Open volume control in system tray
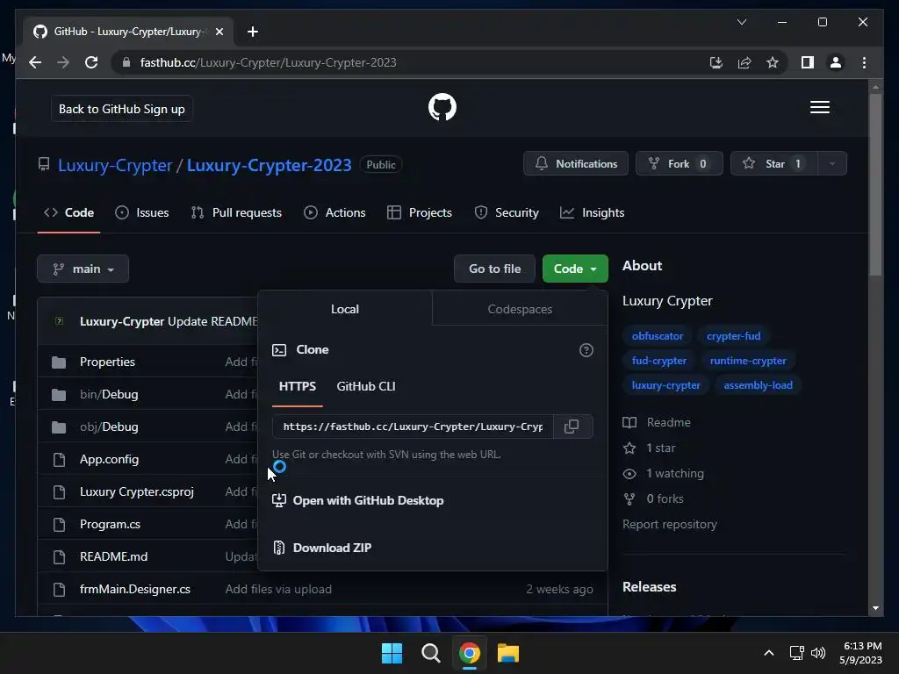 click(818, 653)
